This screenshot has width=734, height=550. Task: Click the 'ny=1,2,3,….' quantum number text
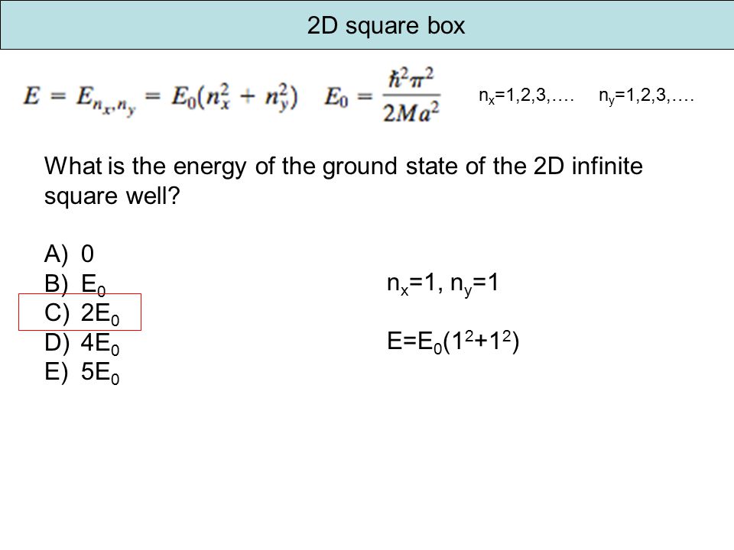pos(646,96)
